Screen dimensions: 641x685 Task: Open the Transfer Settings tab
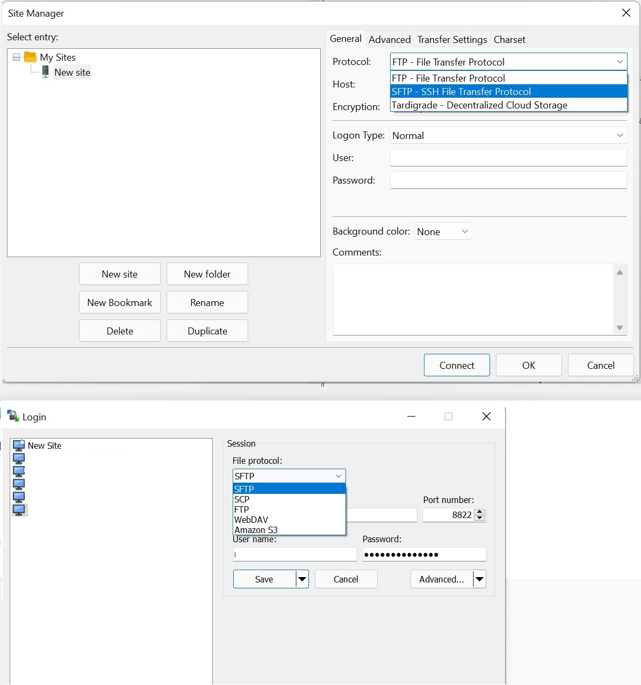(452, 39)
